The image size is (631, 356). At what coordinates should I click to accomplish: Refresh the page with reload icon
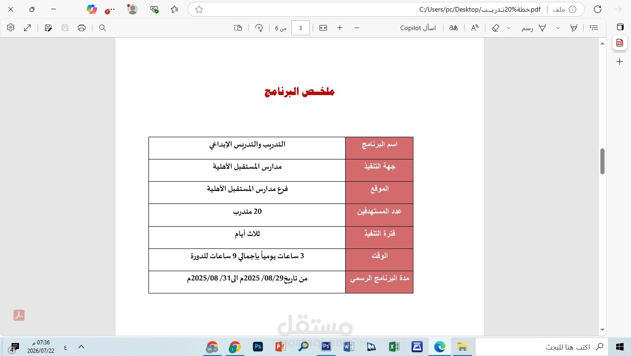coord(598,9)
